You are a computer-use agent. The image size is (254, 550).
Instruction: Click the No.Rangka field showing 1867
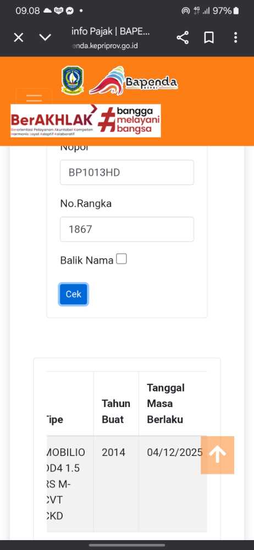point(127,229)
